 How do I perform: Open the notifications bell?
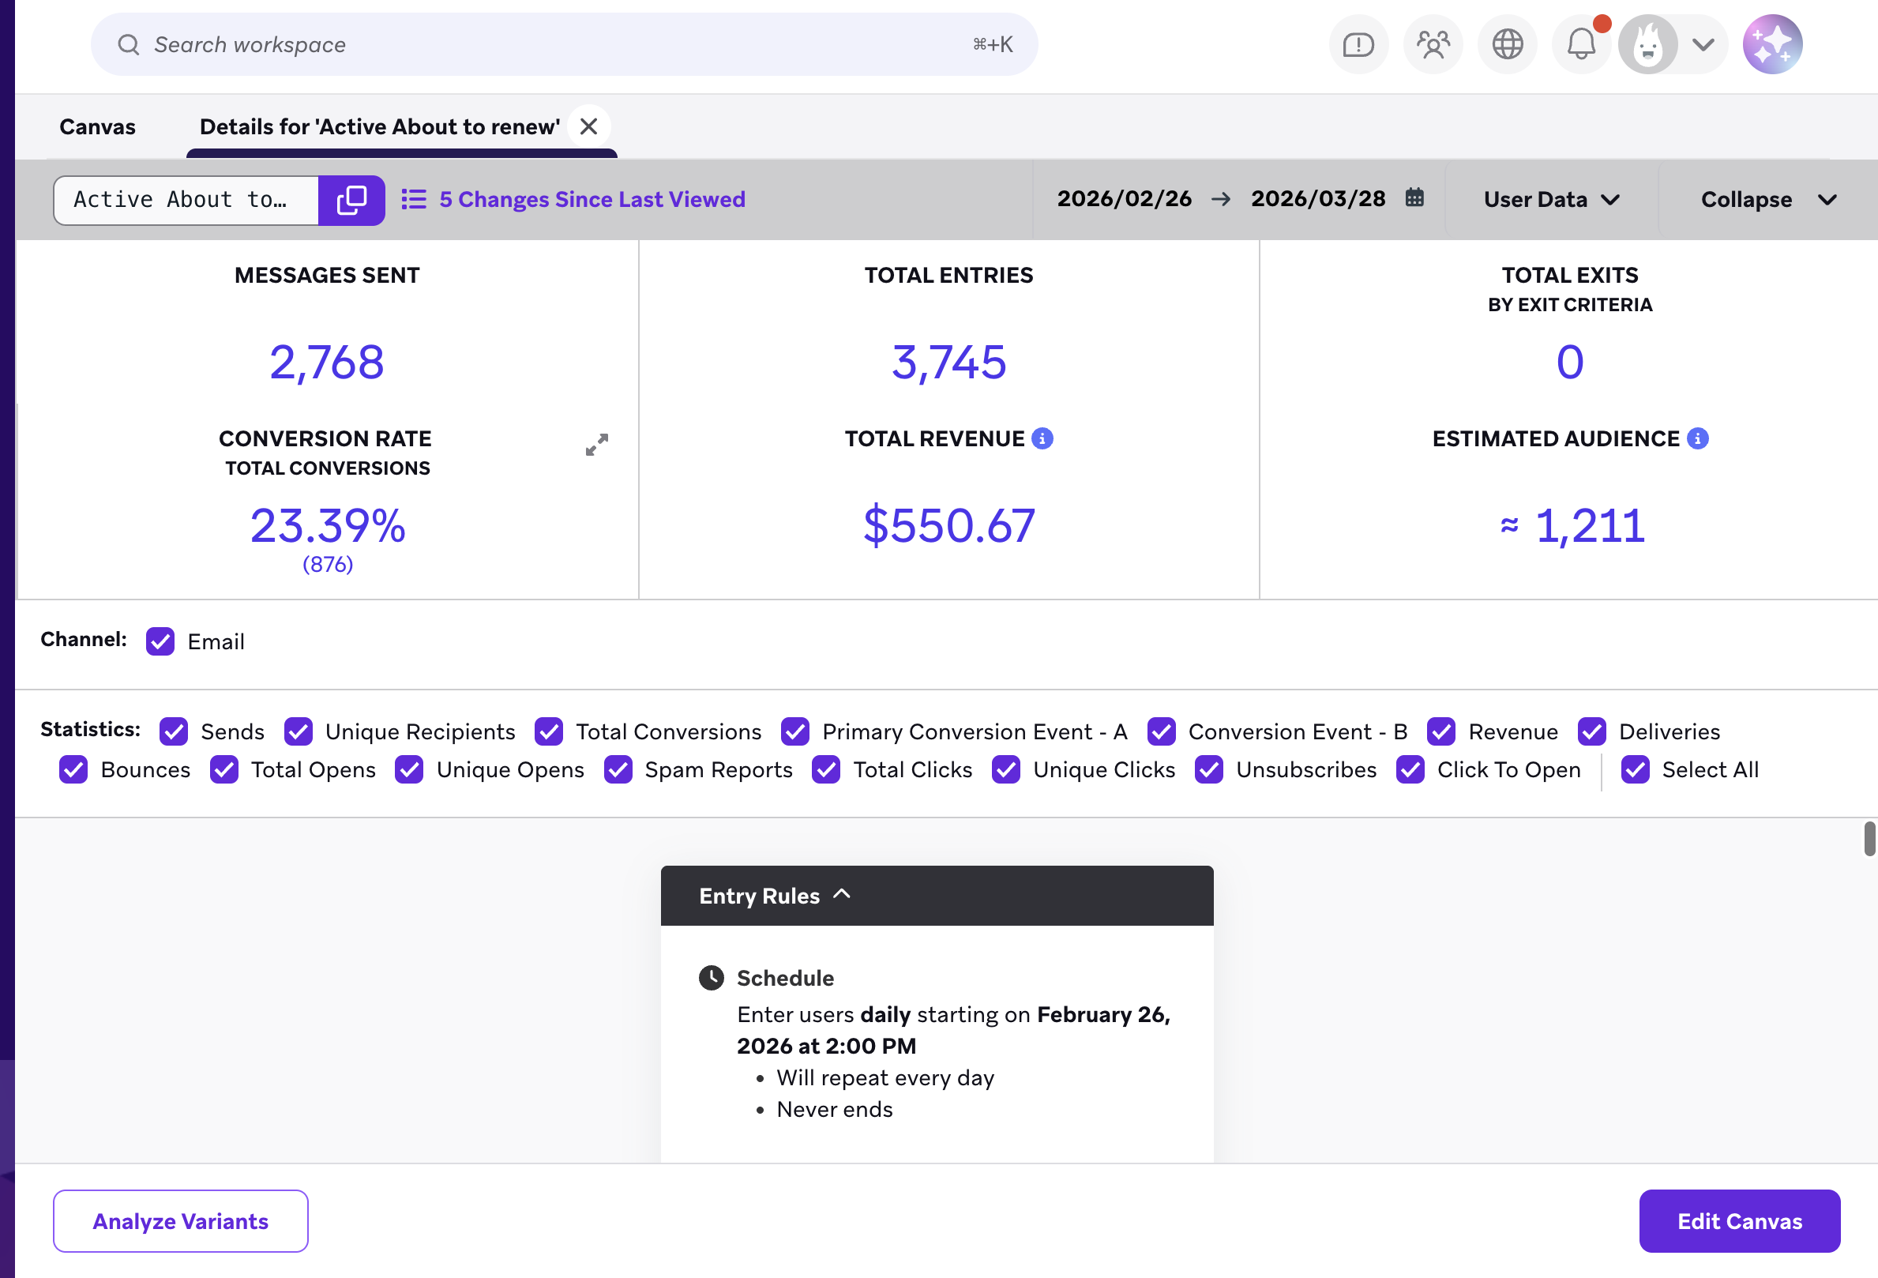pos(1581,44)
